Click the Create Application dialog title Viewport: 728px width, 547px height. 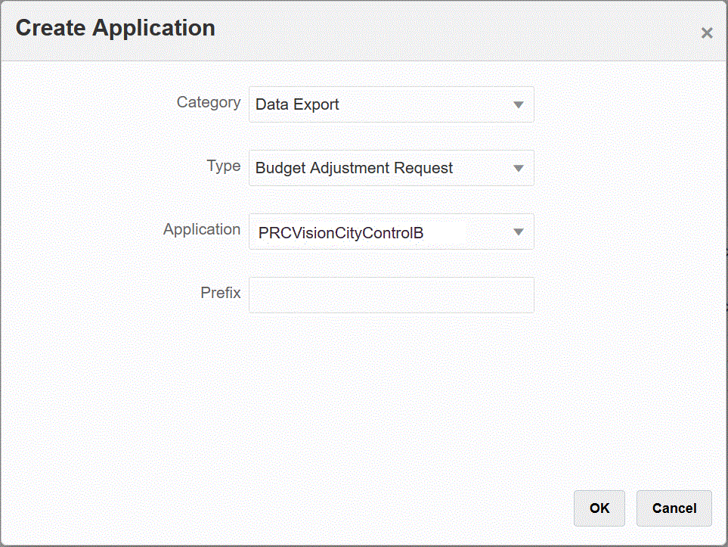pos(115,28)
